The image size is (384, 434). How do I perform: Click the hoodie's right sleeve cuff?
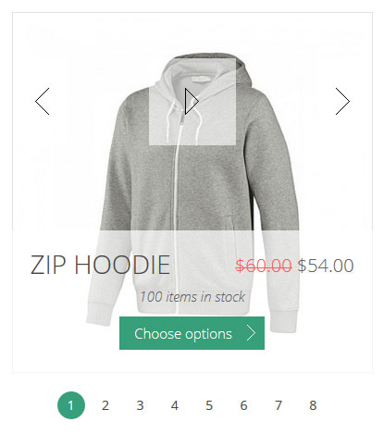[283, 321]
